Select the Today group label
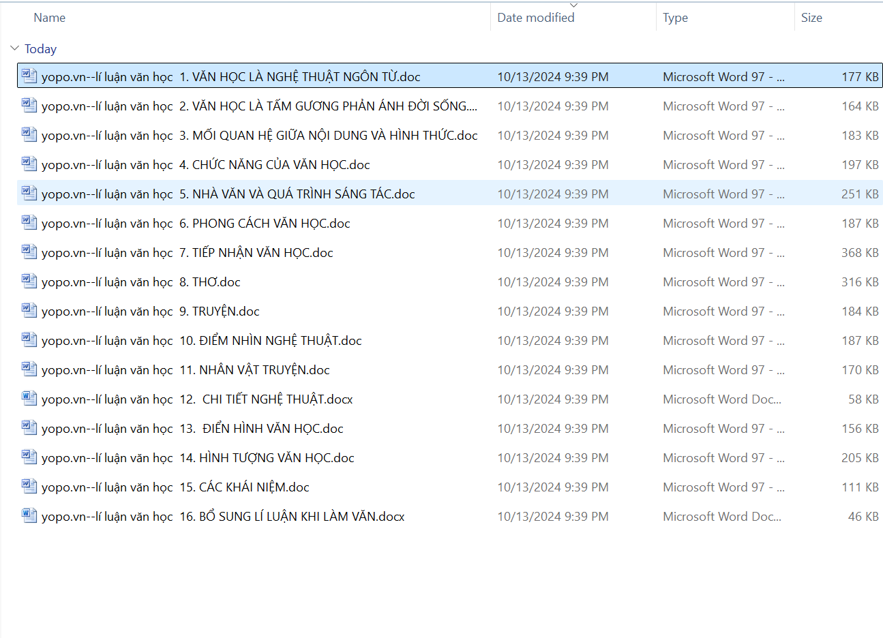 tap(40, 49)
